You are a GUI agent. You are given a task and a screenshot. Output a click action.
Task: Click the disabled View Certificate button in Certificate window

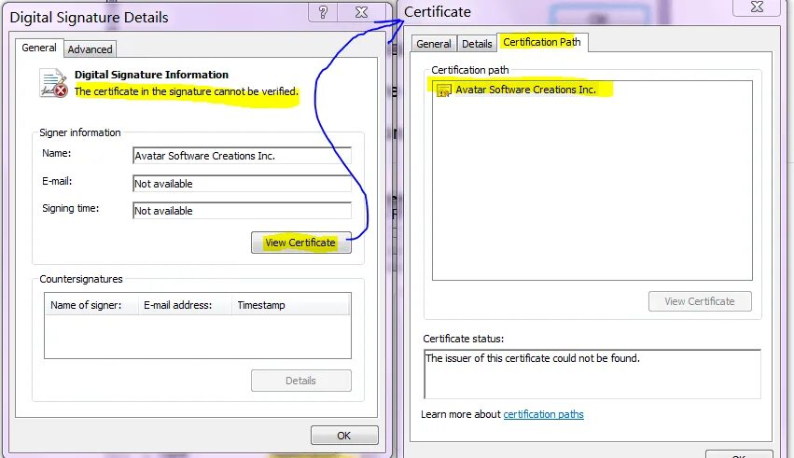[700, 301]
